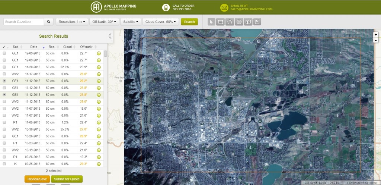Open the Off-Nadir: 30° dropdown
The height and width of the screenshot is (185, 381).
pyautogui.click(x=104, y=22)
